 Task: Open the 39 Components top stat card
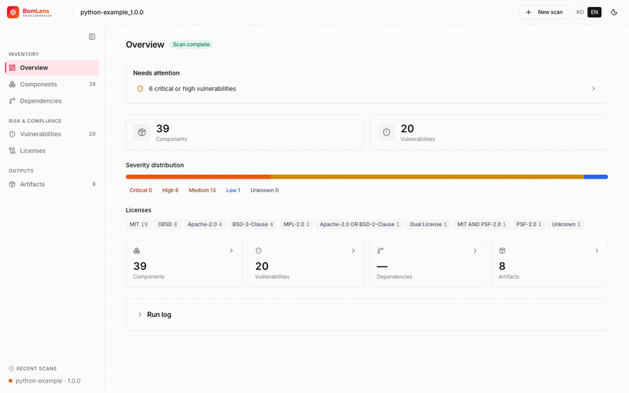tap(245, 132)
